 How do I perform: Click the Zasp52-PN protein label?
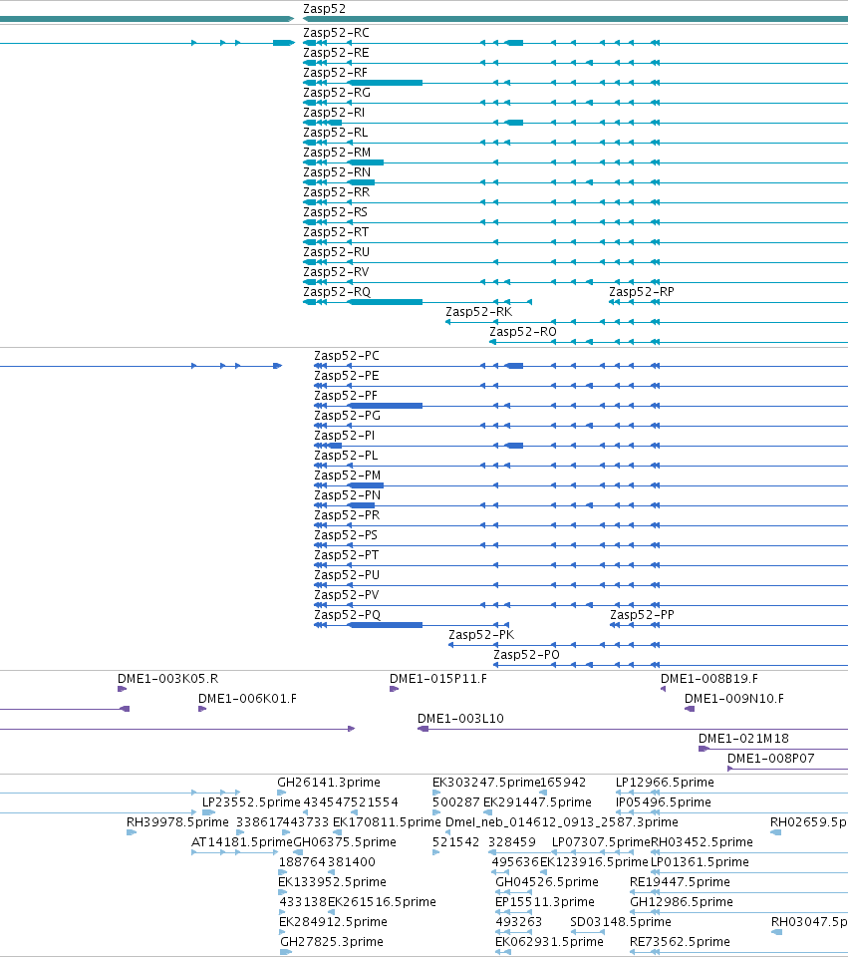(x=347, y=495)
